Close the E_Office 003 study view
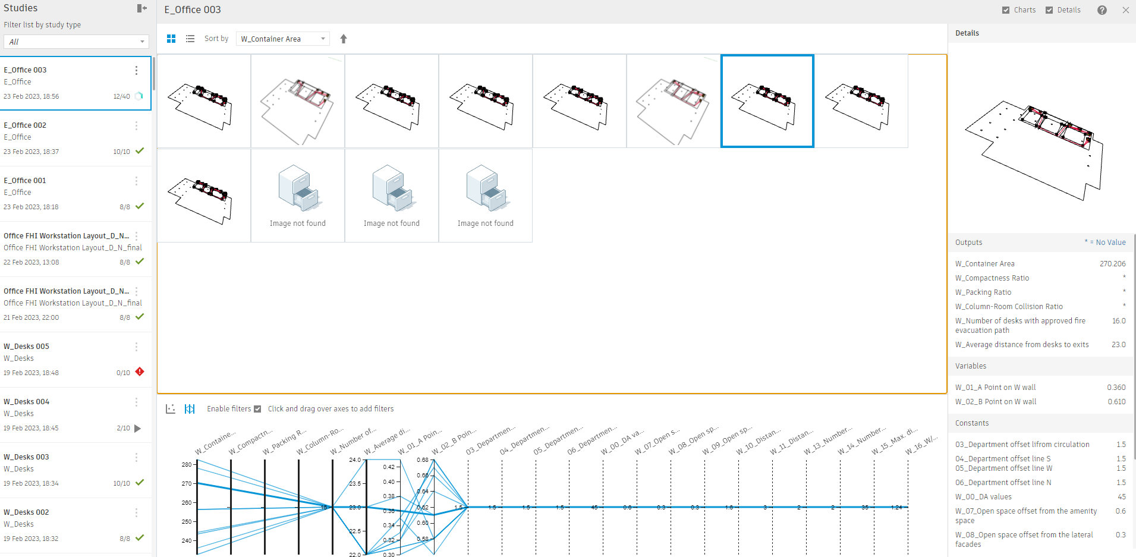 1126,10
